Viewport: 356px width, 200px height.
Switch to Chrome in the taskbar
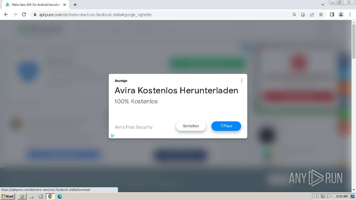point(50,196)
